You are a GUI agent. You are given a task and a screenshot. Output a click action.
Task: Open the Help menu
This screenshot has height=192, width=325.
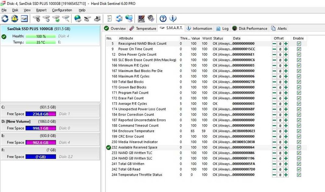point(82,10)
